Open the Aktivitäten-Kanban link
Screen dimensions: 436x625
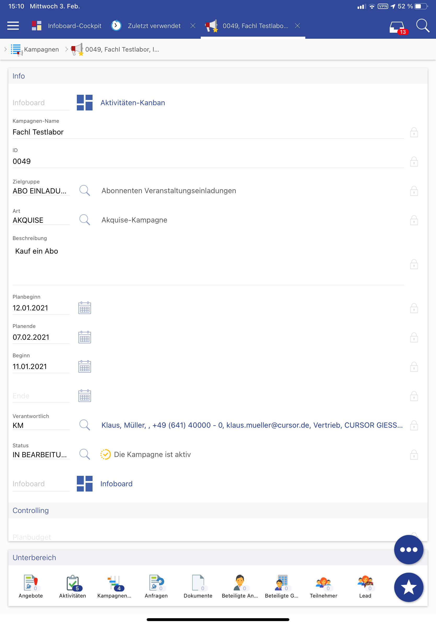133,103
